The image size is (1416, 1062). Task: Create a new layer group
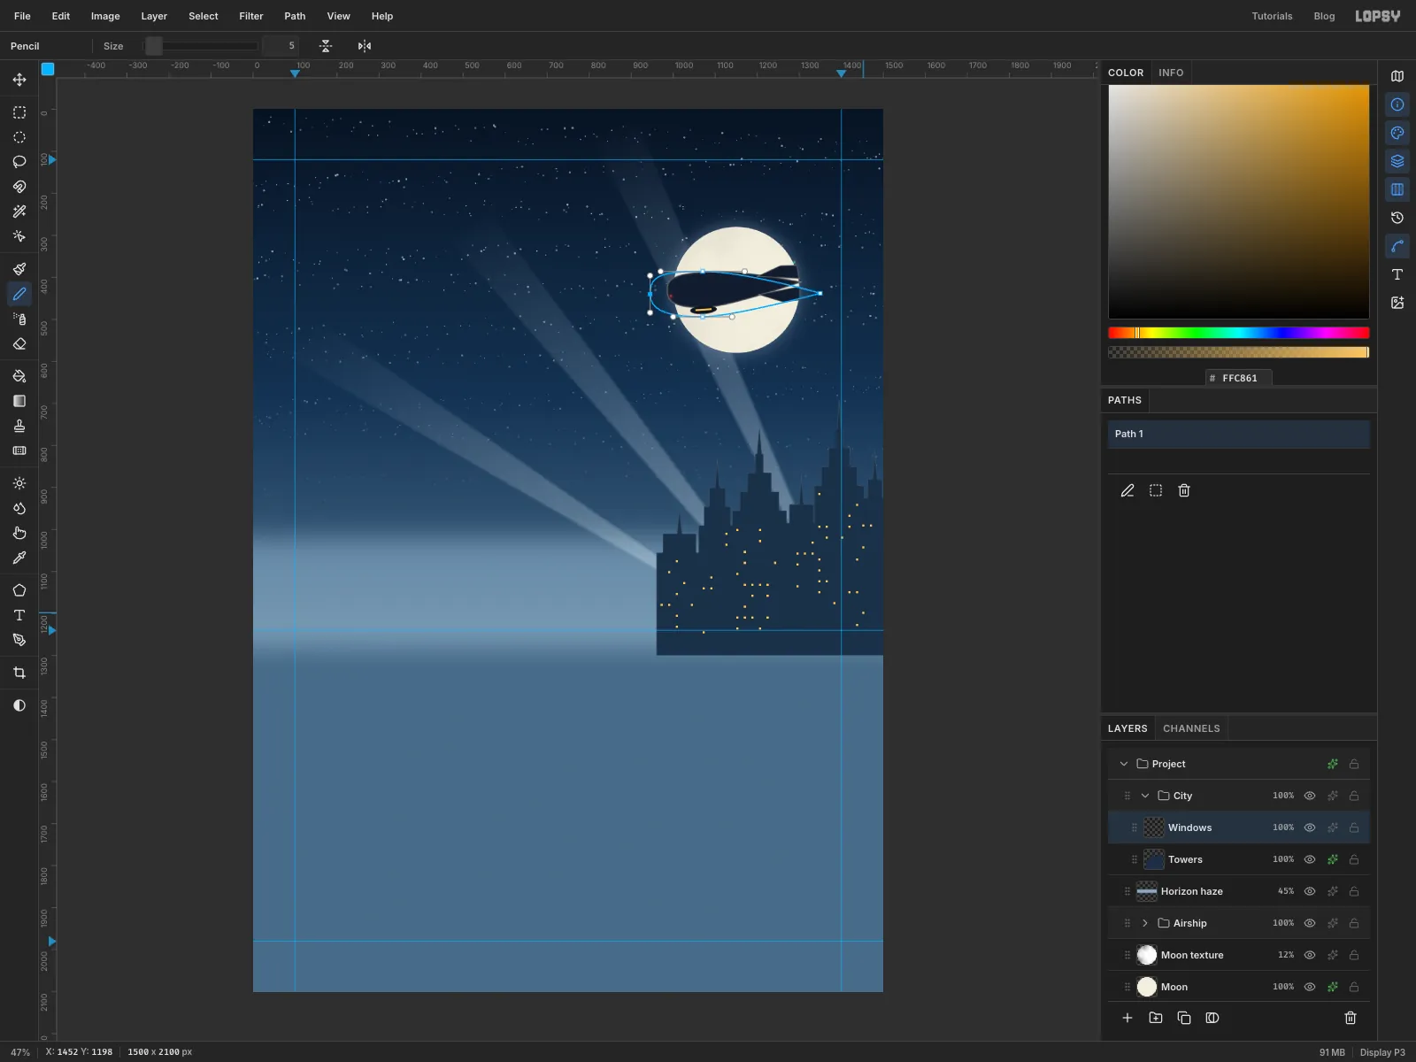point(1156,1018)
